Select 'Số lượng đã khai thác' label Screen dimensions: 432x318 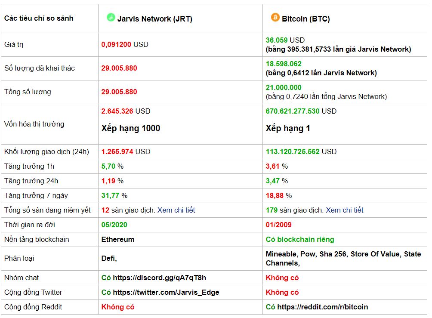coord(40,68)
